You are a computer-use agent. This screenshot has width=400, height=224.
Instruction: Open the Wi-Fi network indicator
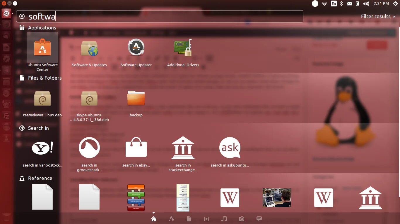[324, 3]
